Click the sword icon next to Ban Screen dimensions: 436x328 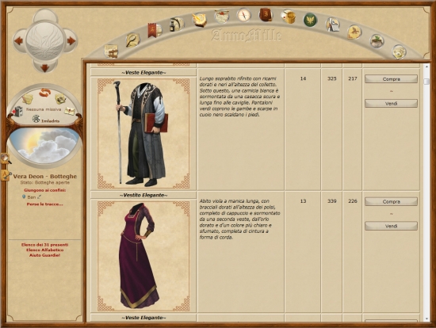coord(39,196)
